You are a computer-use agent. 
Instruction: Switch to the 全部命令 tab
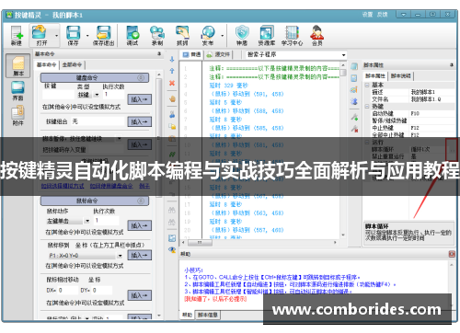click(x=72, y=64)
